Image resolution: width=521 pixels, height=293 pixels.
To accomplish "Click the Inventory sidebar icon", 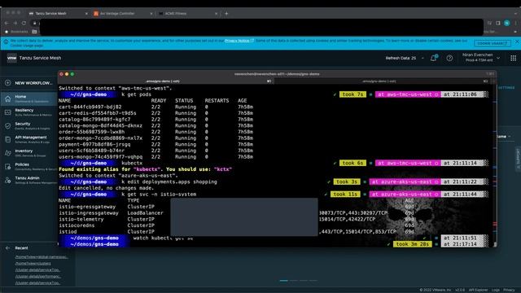I will [x=8, y=153].
